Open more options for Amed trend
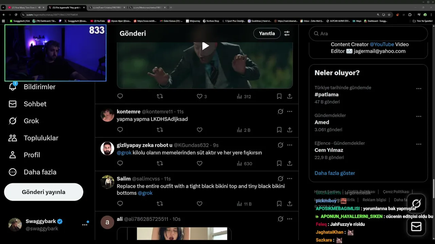This screenshot has height=244, width=435. tap(419, 116)
